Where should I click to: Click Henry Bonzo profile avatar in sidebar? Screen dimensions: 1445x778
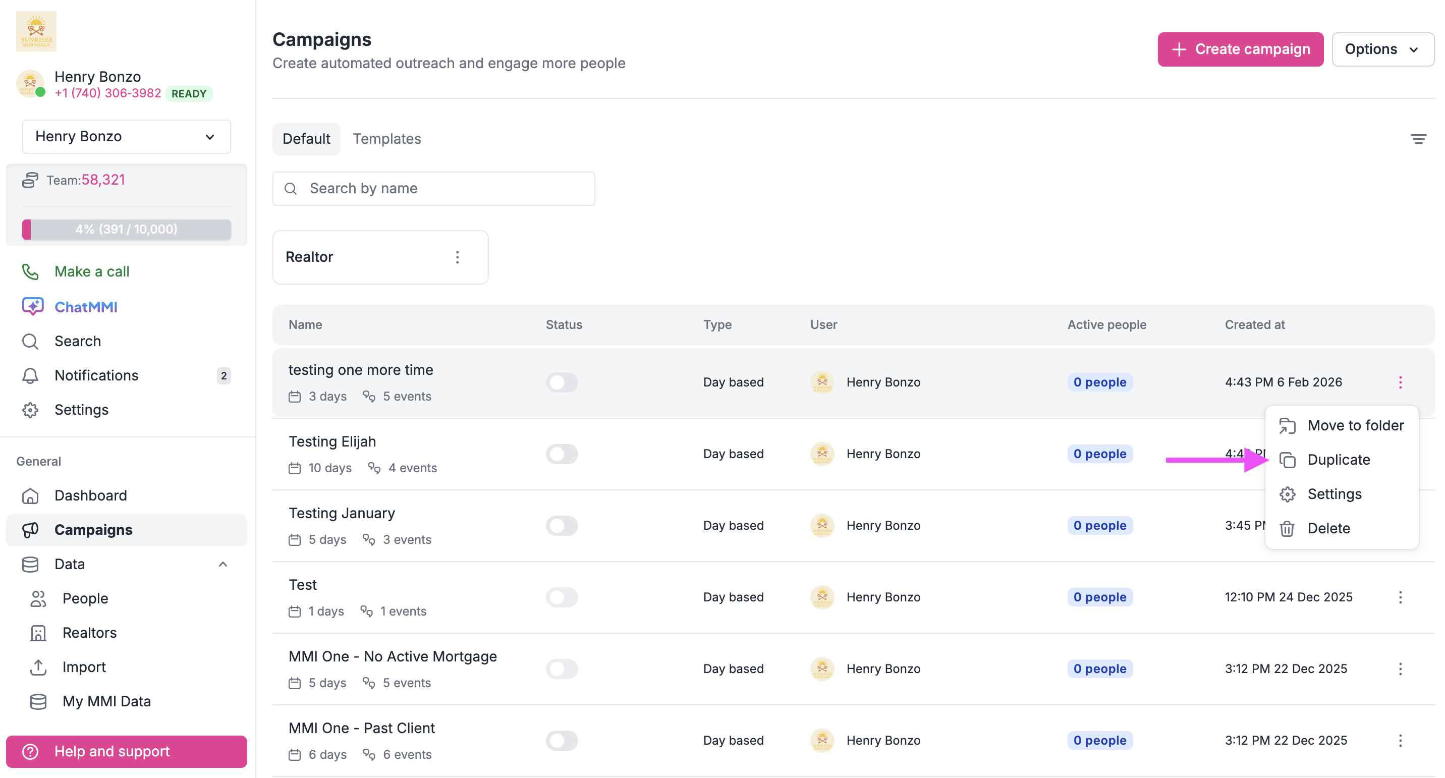[x=30, y=84]
